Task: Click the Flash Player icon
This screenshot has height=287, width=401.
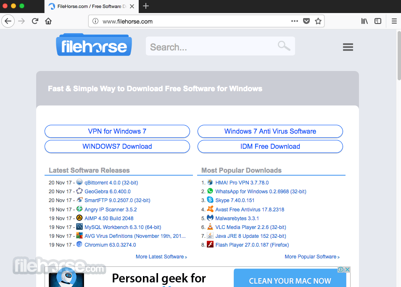Action: click(x=210, y=244)
